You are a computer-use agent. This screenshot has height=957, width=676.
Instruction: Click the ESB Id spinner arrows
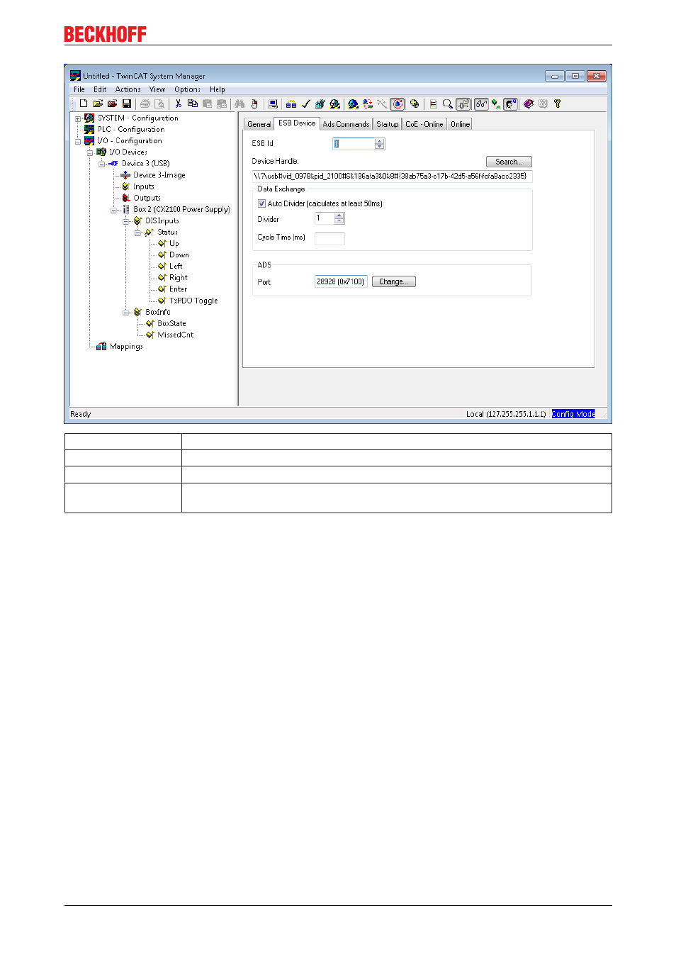coord(380,144)
